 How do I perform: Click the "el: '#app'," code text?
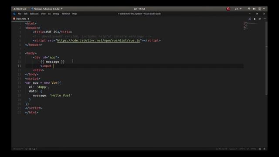click(x=39, y=87)
